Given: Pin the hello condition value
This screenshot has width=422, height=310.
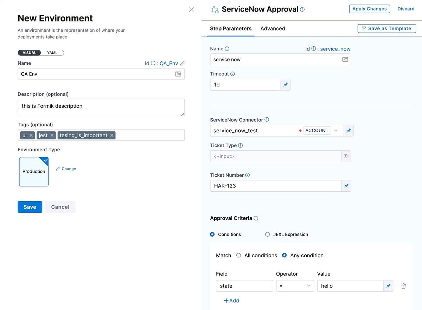Looking at the screenshot, I should (x=388, y=286).
